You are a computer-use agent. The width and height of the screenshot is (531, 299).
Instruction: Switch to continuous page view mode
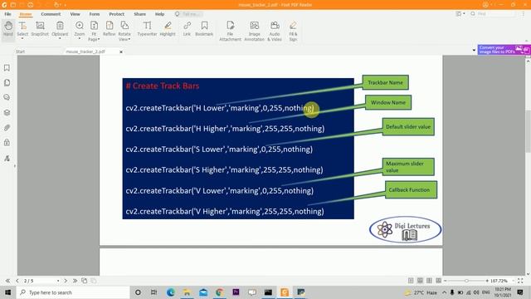[x=420, y=281]
